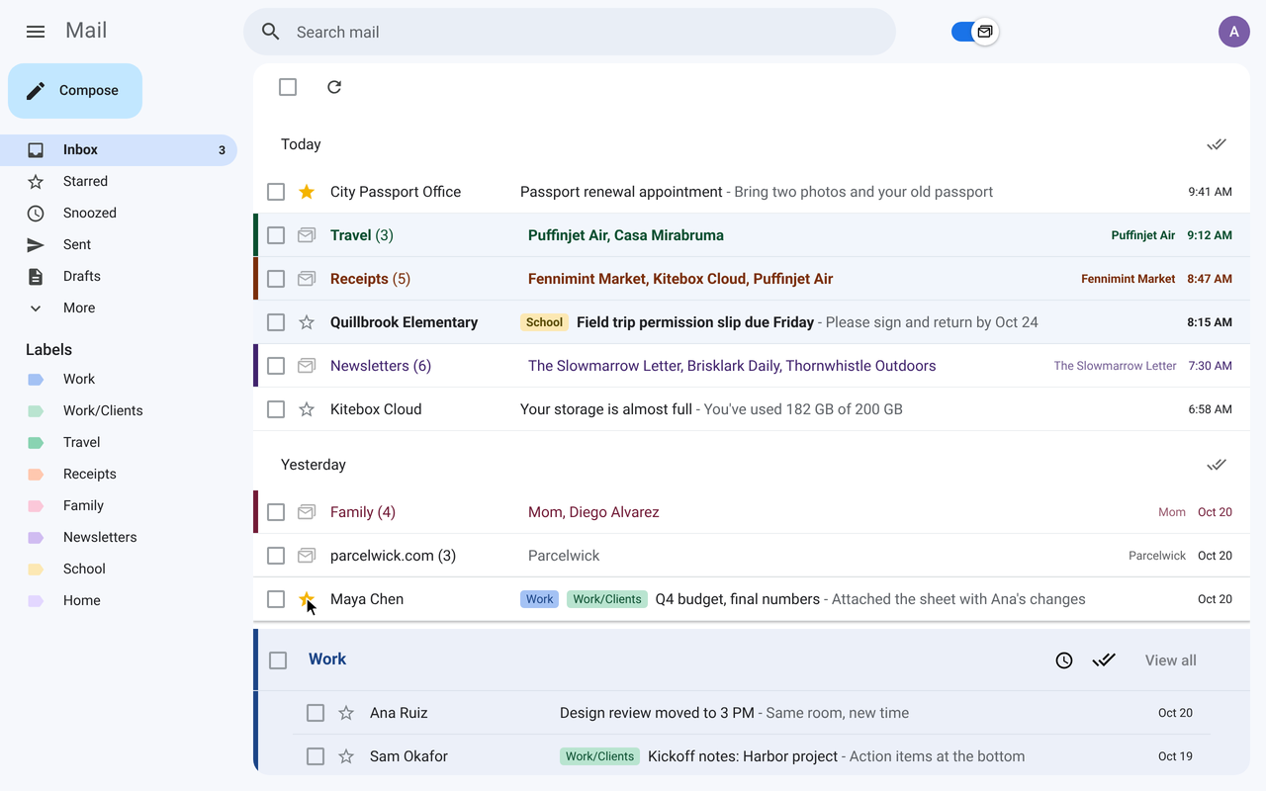Click the search magnifier icon
1266x791 pixels.
coord(271,32)
